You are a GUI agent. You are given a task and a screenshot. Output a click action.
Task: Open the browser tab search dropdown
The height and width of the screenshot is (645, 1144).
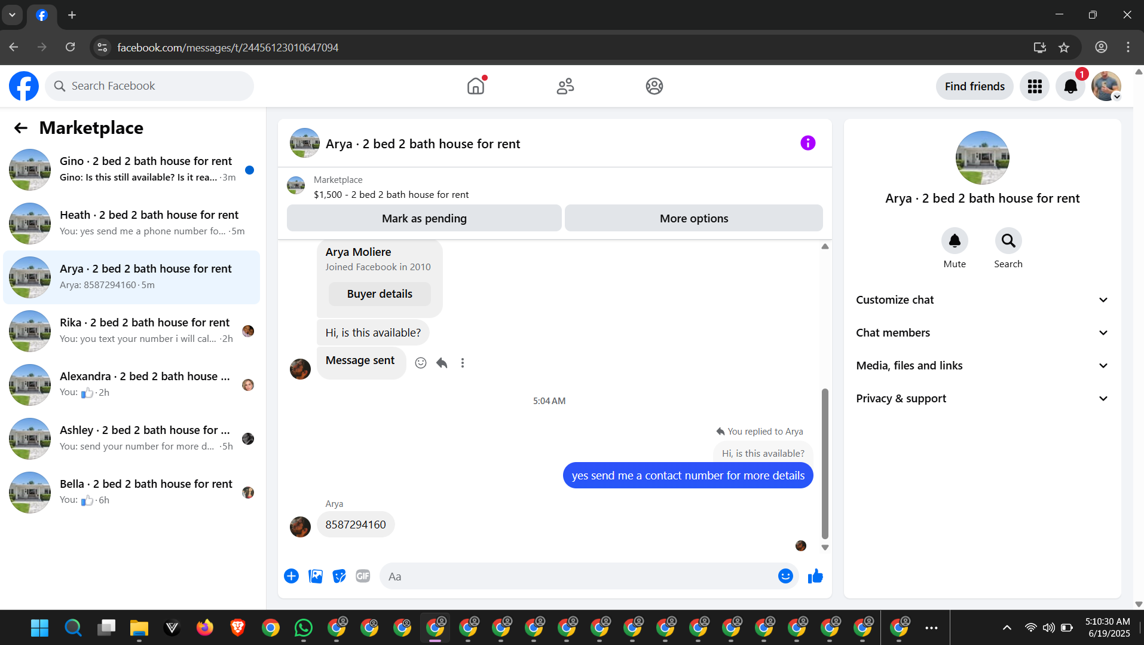pyautogui.click(x=12, y=15)
